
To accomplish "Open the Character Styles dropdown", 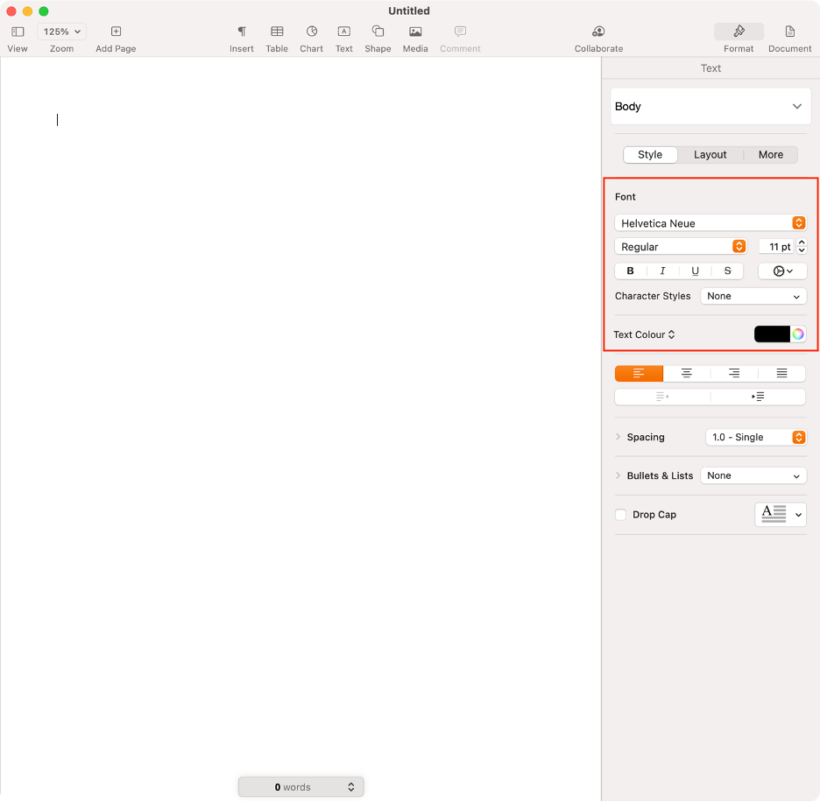I will [x=753, y=296].
